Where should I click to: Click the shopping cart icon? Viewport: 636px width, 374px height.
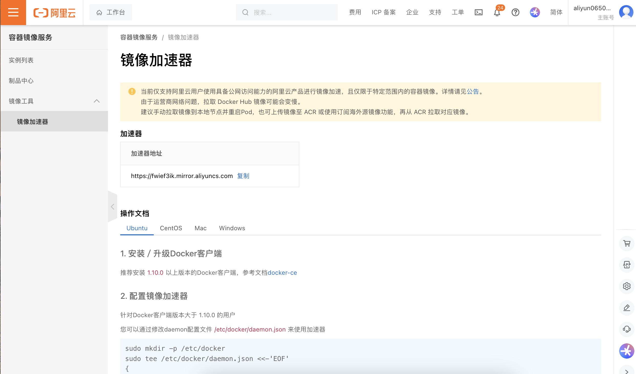[627, 243]
